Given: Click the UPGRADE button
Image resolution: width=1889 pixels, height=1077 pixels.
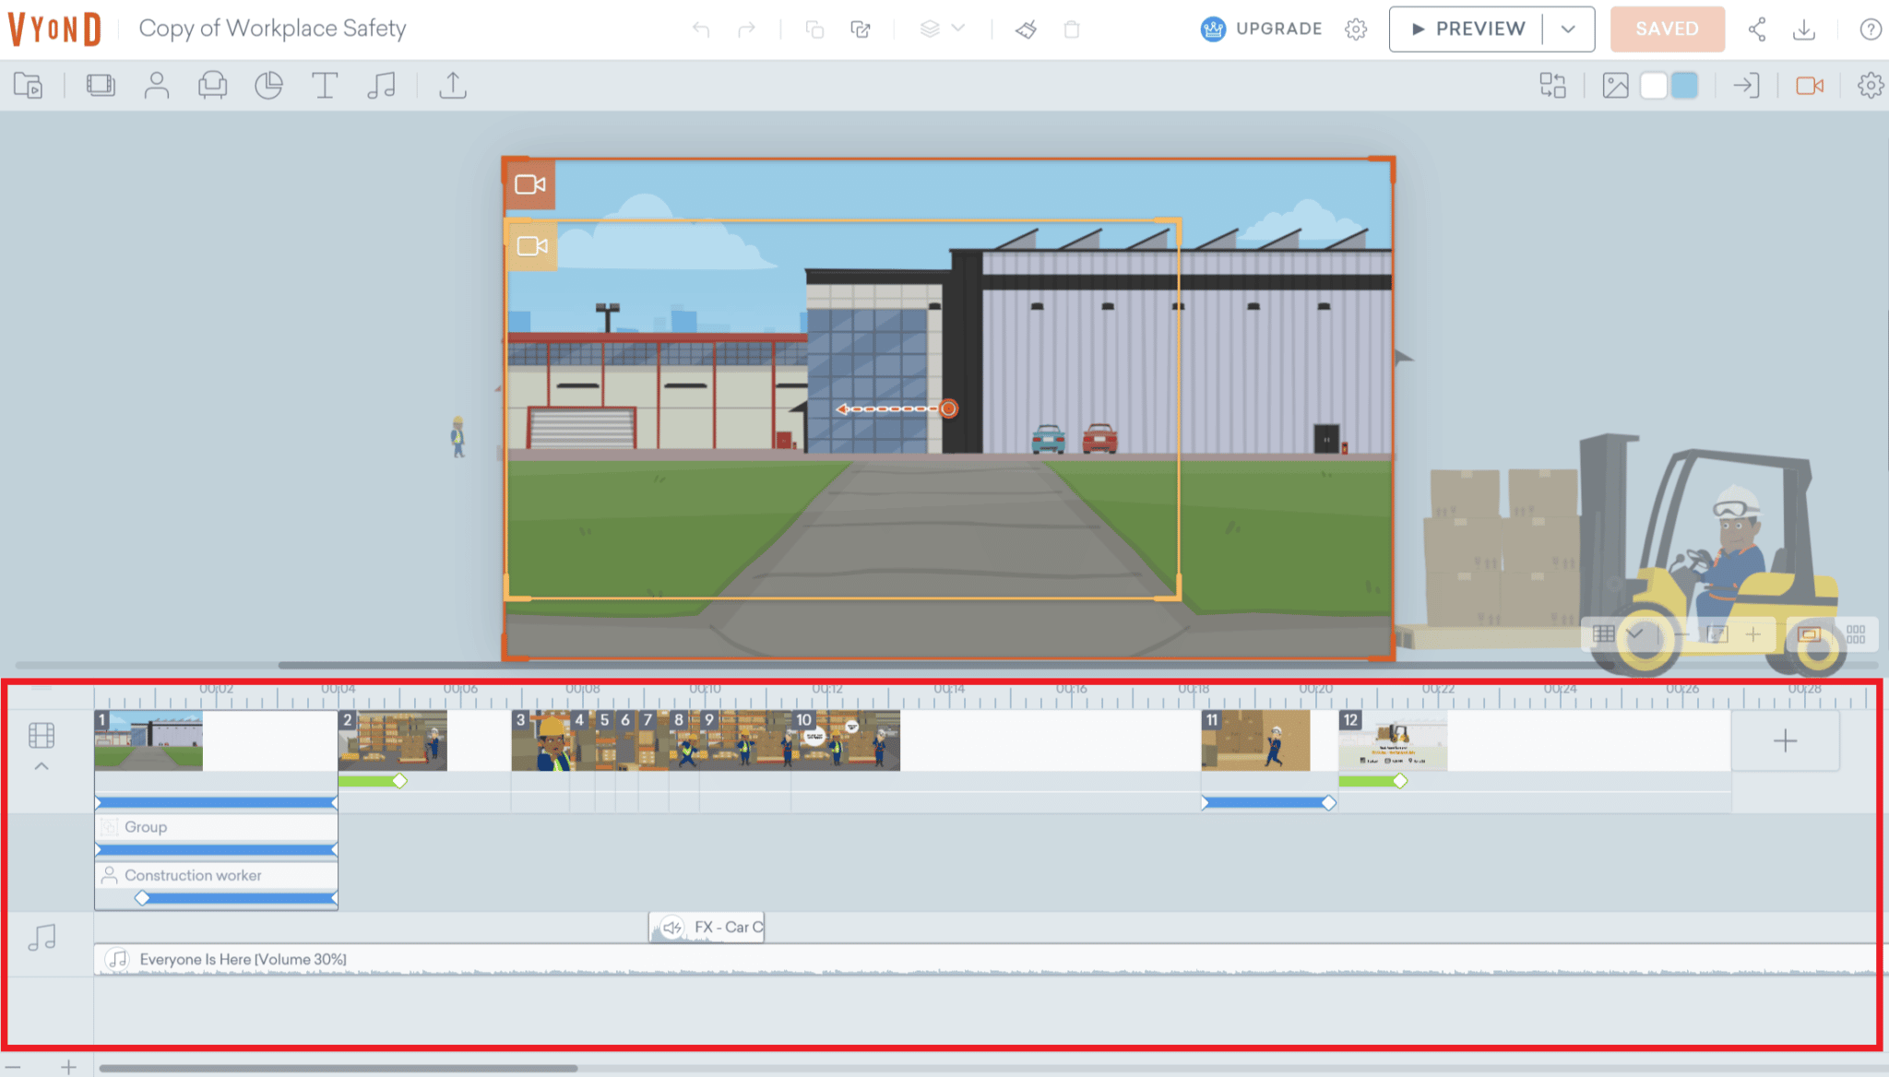Looking at the screenshot, I should (1278, 29).
